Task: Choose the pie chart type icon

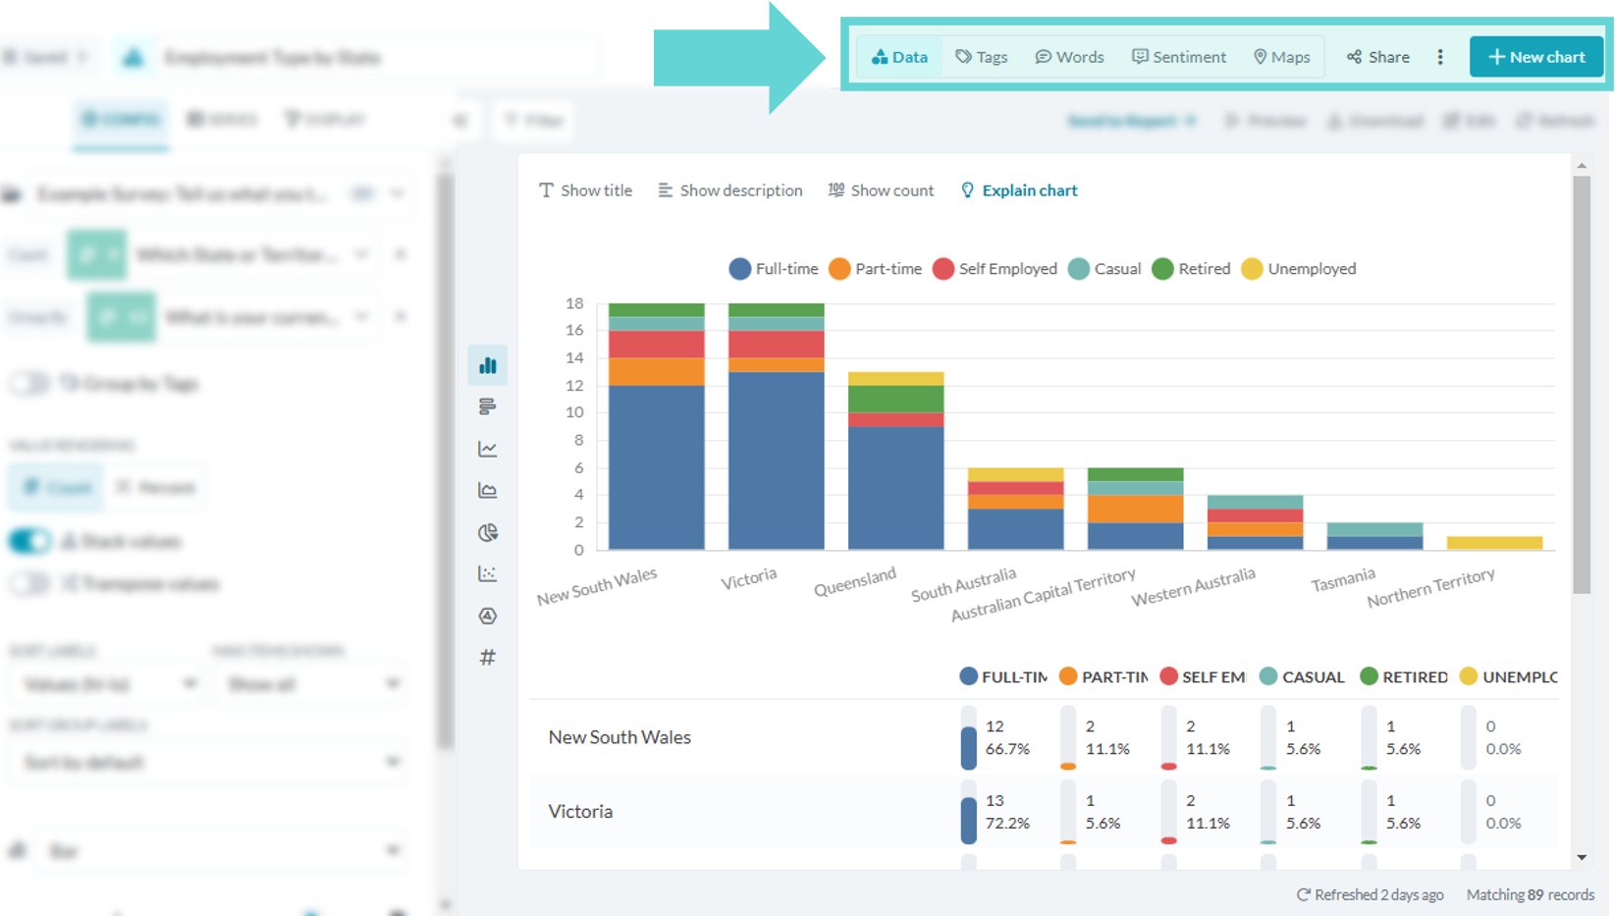Action: tap(488, 532)
